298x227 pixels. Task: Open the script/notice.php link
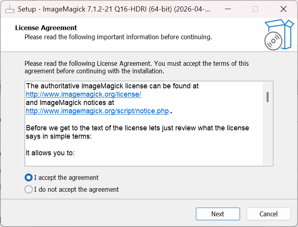97,111
